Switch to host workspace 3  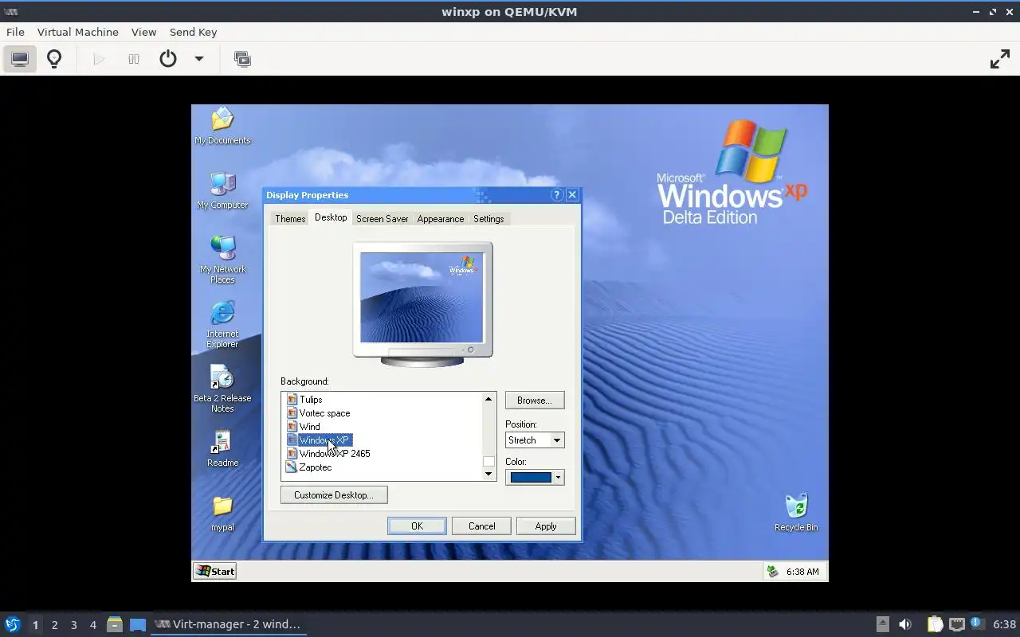click(74, 625)
